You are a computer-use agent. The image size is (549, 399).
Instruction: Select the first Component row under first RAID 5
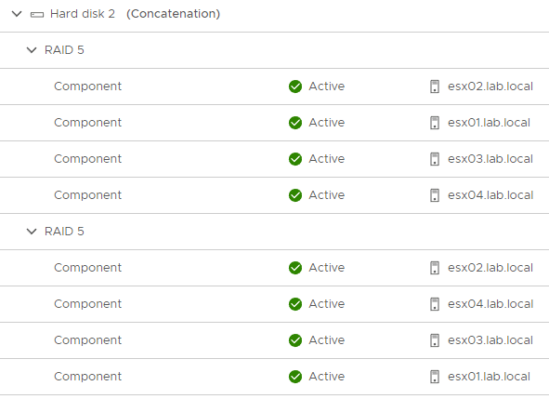(275, 86)
